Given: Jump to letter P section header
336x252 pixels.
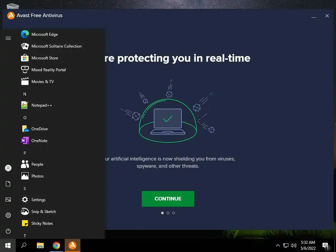Looking at the screenshot, I should pos(25,153).
